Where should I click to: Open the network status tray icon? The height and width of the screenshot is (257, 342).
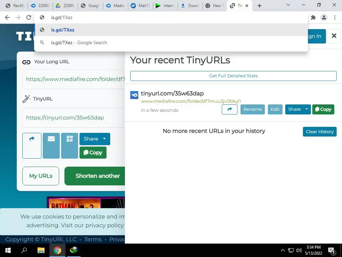click(291, 250)
